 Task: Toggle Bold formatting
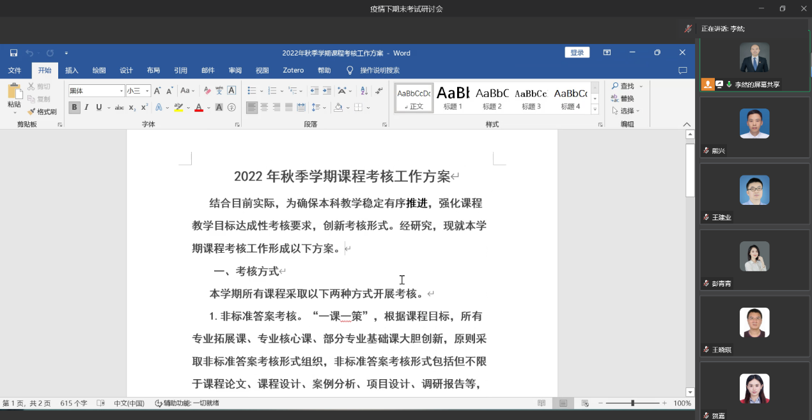pos(75,107)
